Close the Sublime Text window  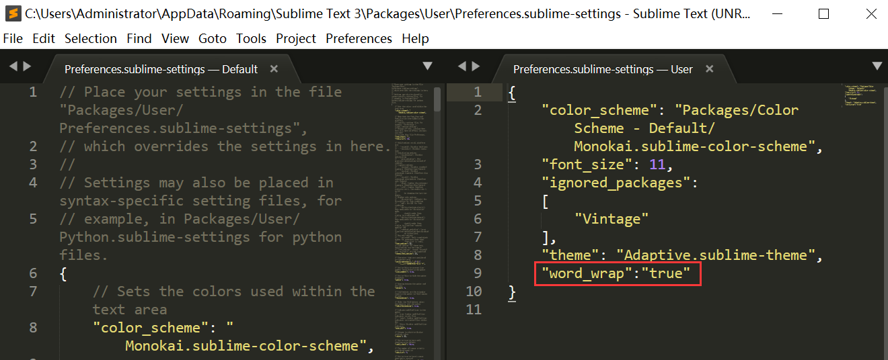pyautogui.click(x=870, y=13)
